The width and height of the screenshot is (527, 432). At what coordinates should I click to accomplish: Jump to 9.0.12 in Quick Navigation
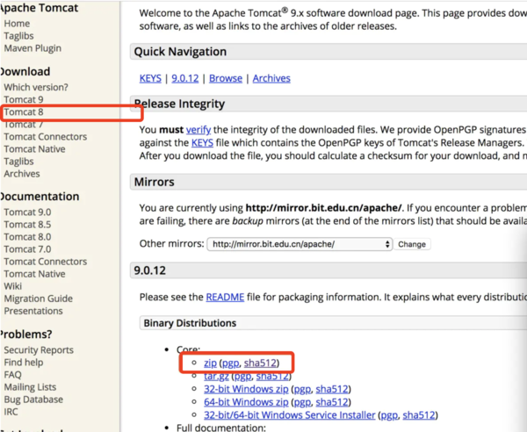(x=185, y=78)
